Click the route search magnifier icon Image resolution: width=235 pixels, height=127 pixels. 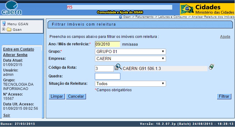click(x=118, y=68)
